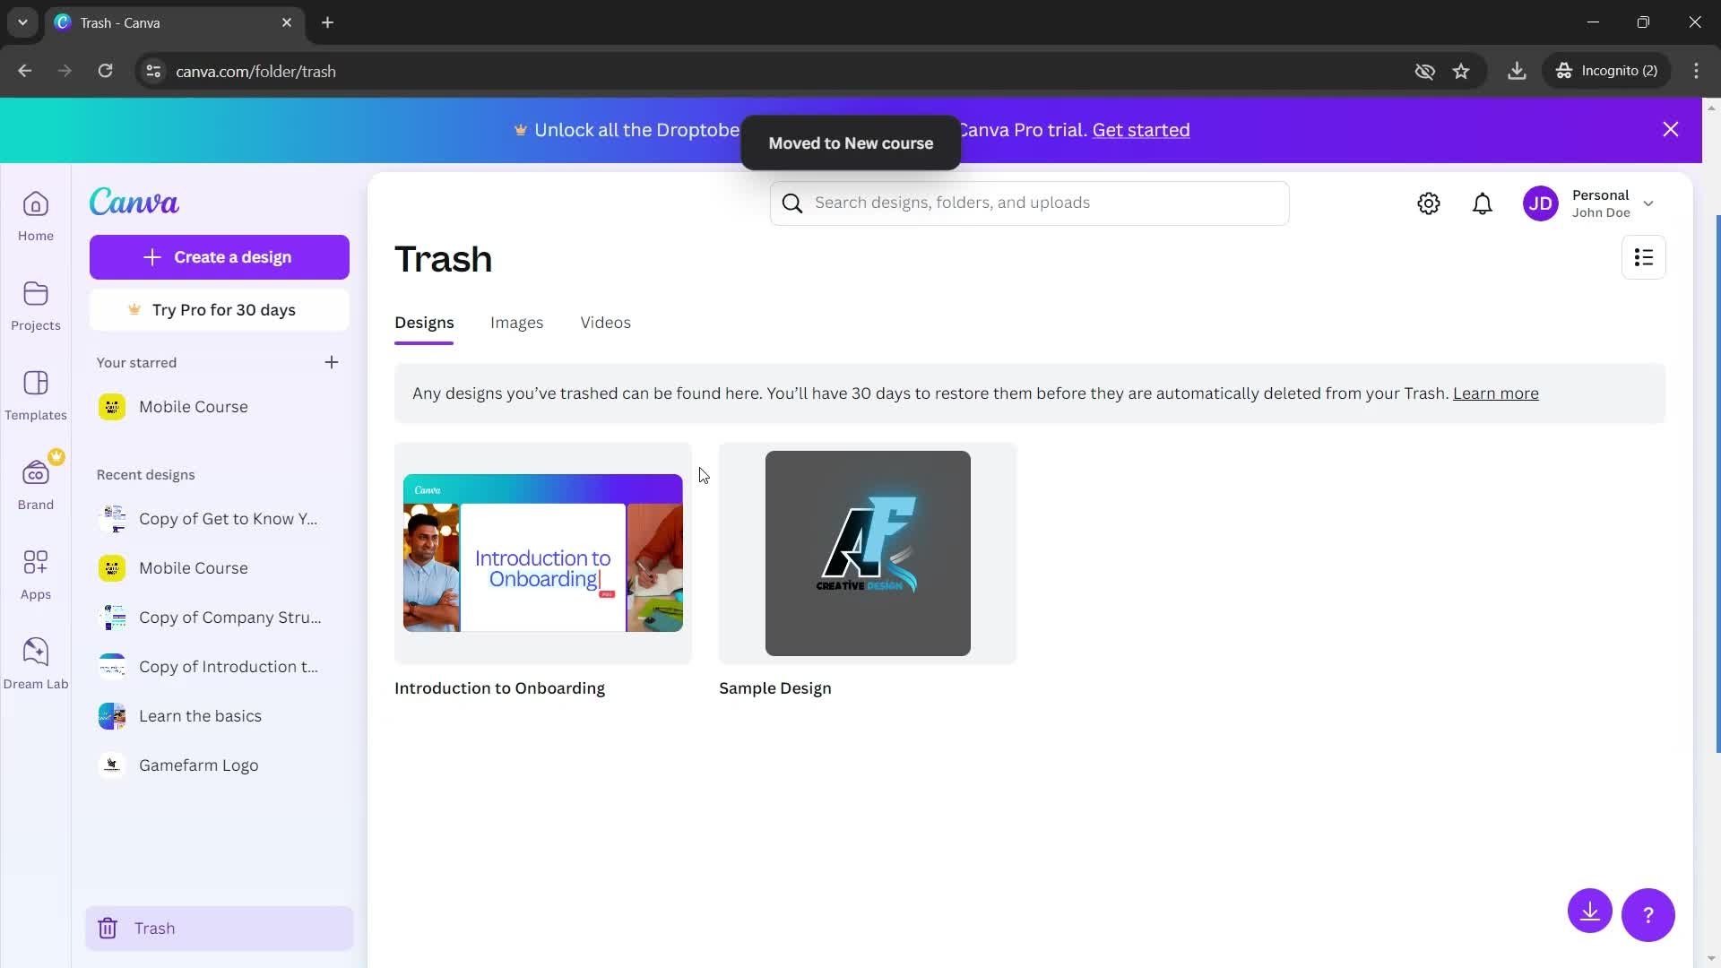
Task: Dismiss the promotional banner close button
Action: coord(1672,129)
